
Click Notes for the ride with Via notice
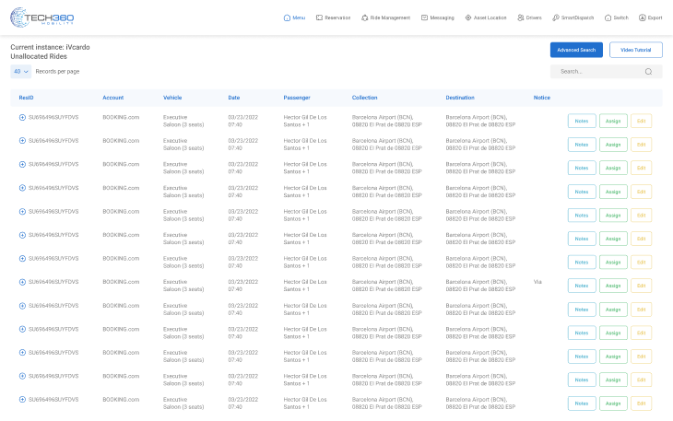pos(582,286)
